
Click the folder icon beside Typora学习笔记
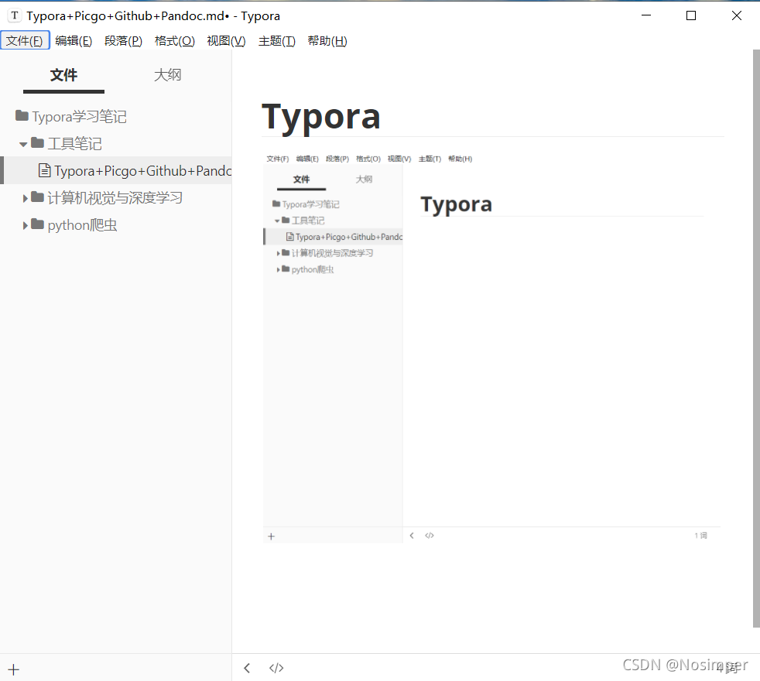point(22,115)
